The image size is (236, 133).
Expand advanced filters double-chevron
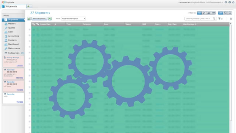(x=222, y=18)
